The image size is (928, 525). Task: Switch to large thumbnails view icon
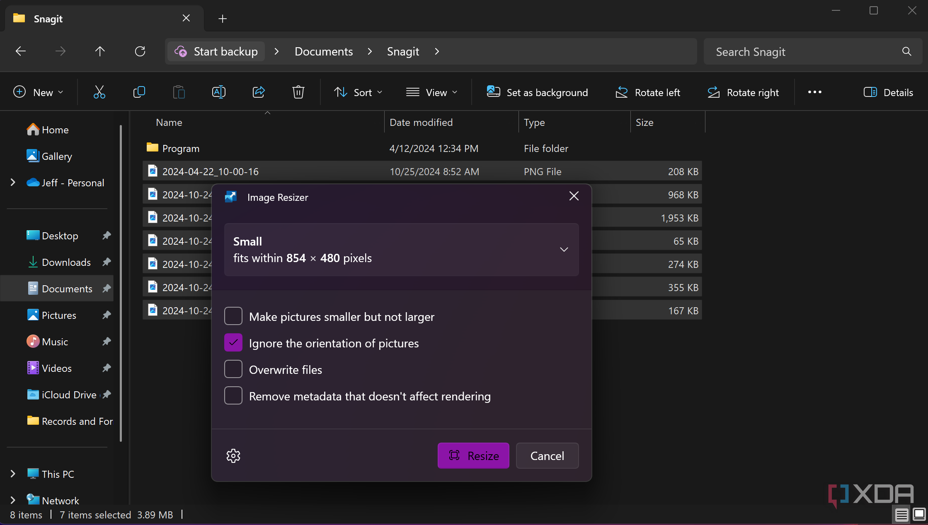(x=919, y=515)
